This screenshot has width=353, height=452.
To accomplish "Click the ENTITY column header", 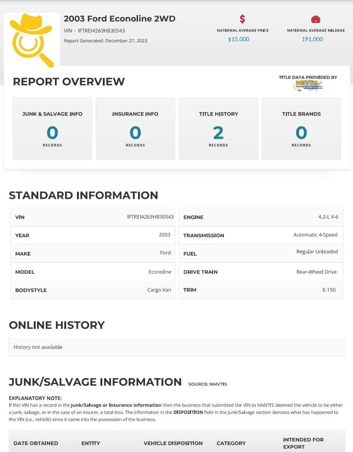I will [91, 443].
